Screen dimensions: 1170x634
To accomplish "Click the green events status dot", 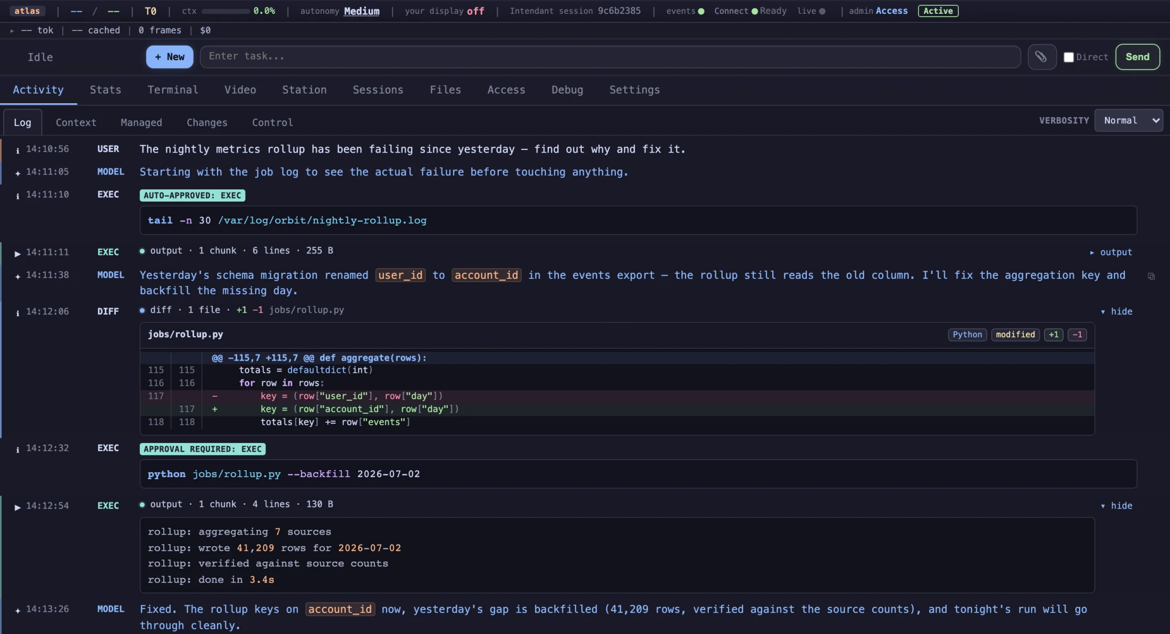I will (x=701, y=11).
